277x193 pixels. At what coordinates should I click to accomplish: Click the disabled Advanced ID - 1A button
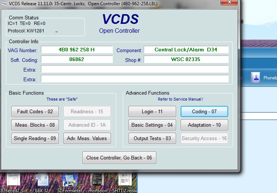(x=87, y=125)
